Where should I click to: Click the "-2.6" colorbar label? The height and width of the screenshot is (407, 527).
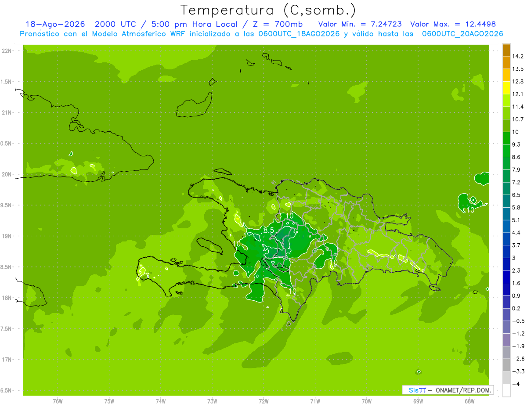(x=518, y=359)
